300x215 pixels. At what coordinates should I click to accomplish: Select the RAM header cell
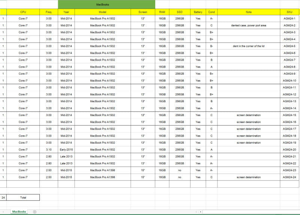pos(162,12)
